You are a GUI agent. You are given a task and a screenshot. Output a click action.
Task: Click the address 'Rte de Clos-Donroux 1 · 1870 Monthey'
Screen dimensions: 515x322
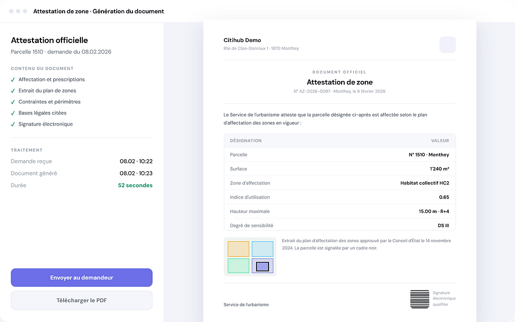click(x=261, y=48)
